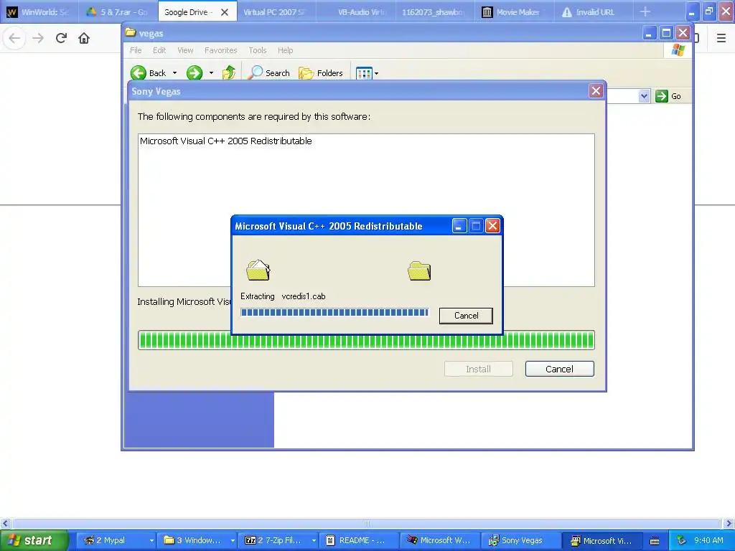The height and width of the screenshot is (551, 735).
Task: Open the Favorites menu
Action: [221, 50]
